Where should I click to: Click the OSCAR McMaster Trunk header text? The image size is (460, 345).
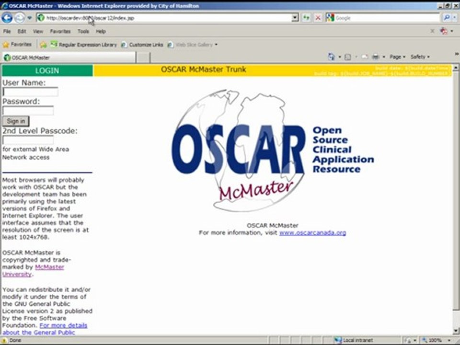point(204,69)
